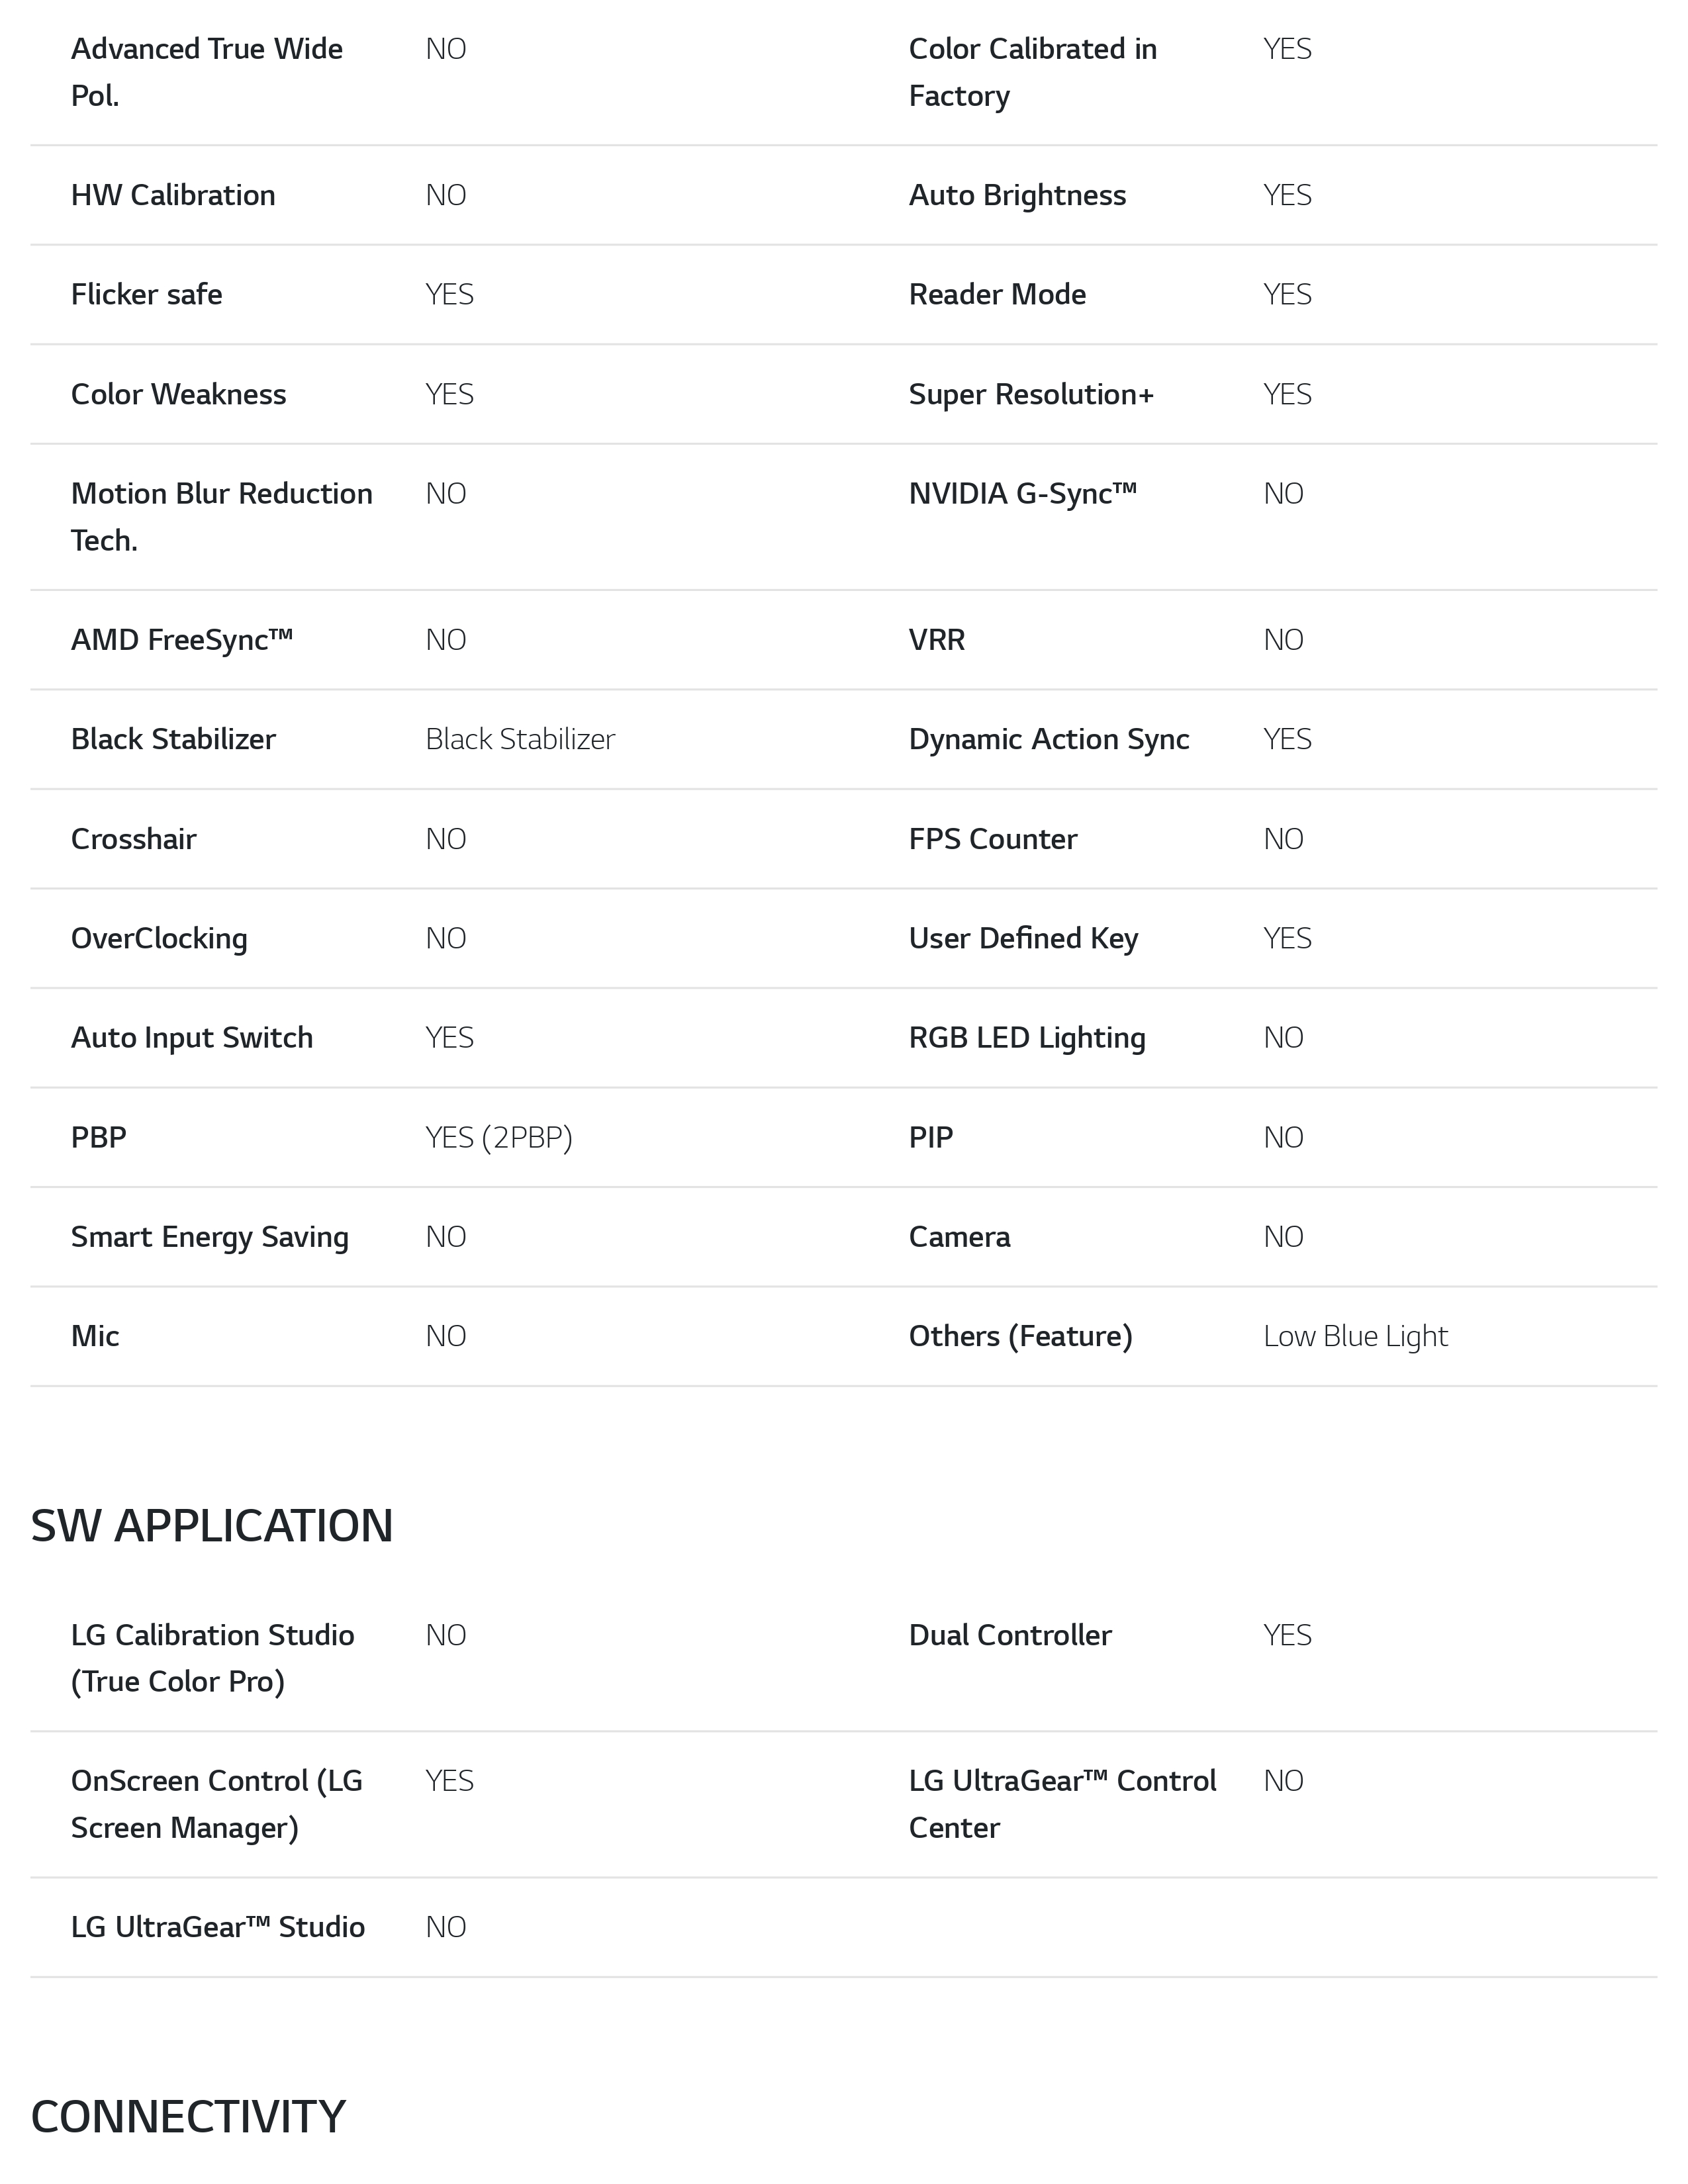Click the CONNECTIVITY section heading
The image size is (1688, 2184).
[x=188, y=2117]
